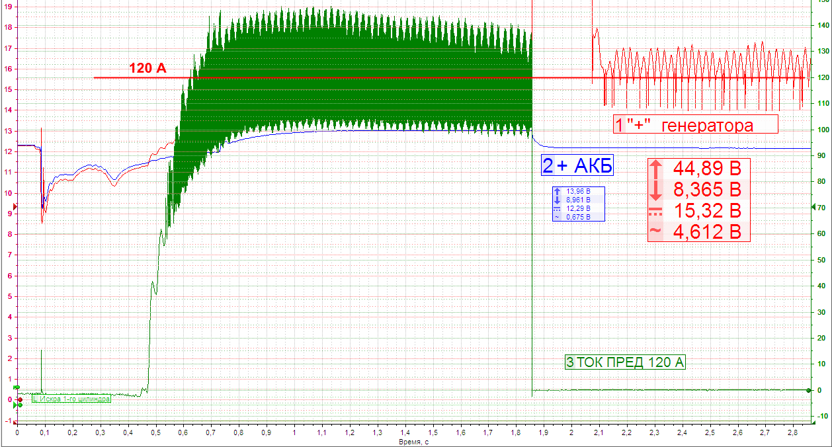
Task: Click the green arrow zero marker below zero
Action: (x=19, y=405)
